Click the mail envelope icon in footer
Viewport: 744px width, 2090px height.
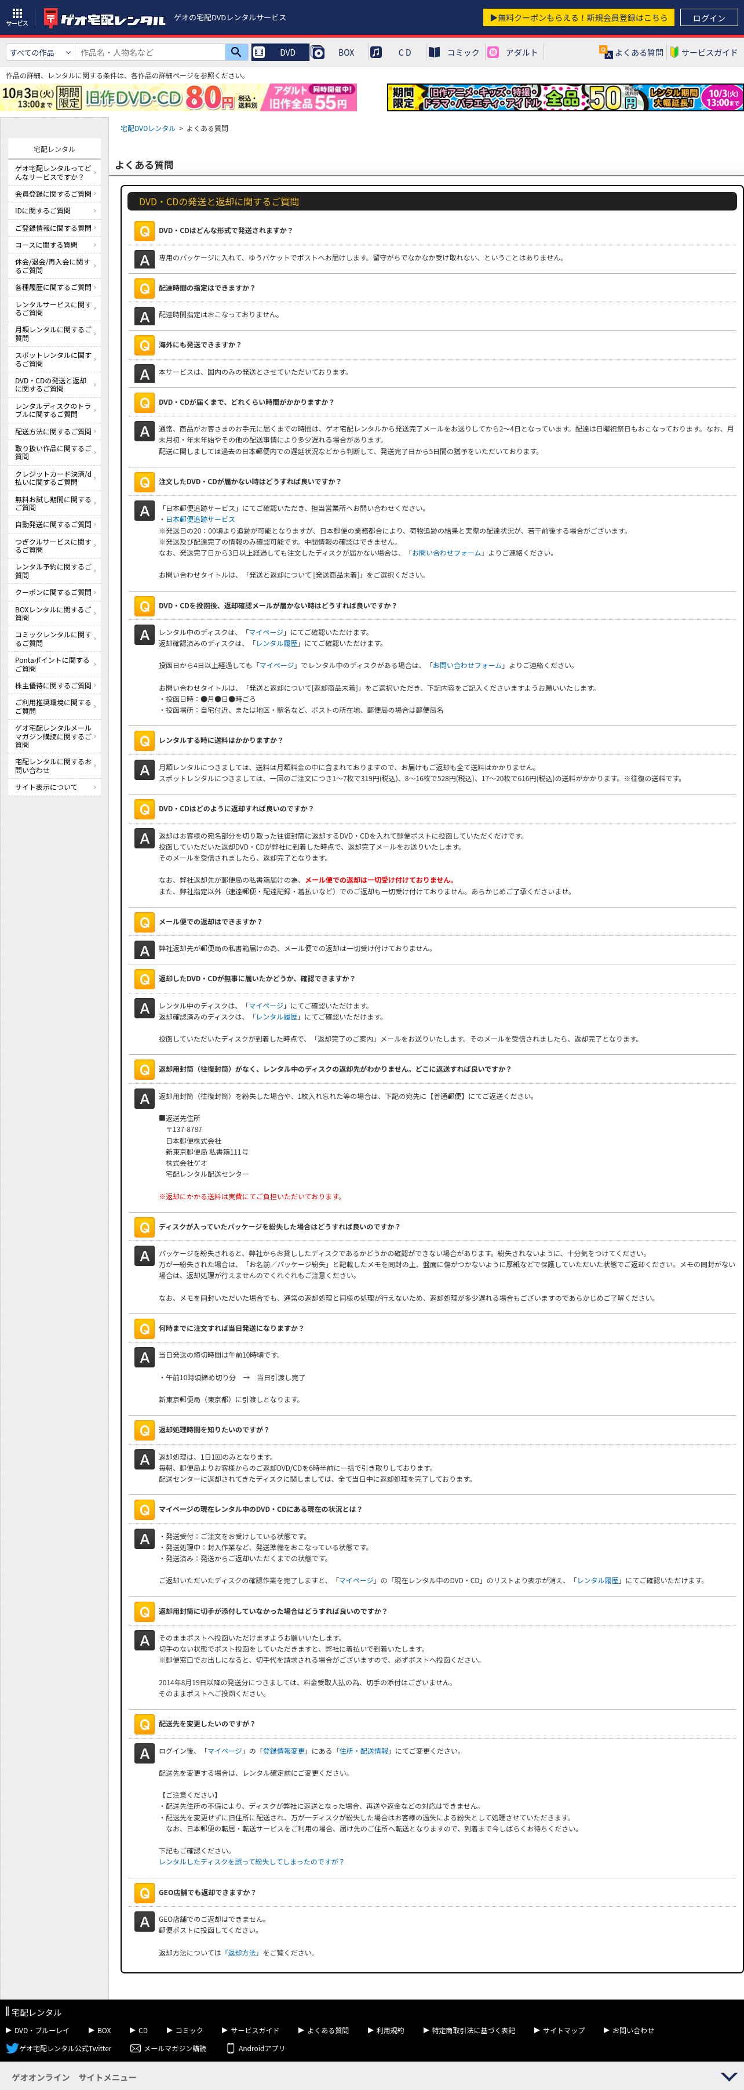coord(136,2049)
